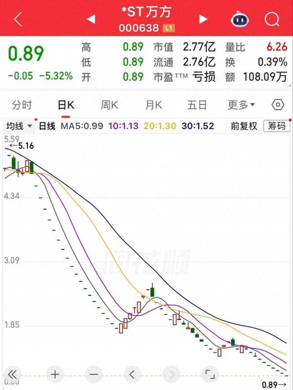This screenshot has height=390, width=293.
Task: Tap the 1.85 axis label
Action: pos(12,325)
